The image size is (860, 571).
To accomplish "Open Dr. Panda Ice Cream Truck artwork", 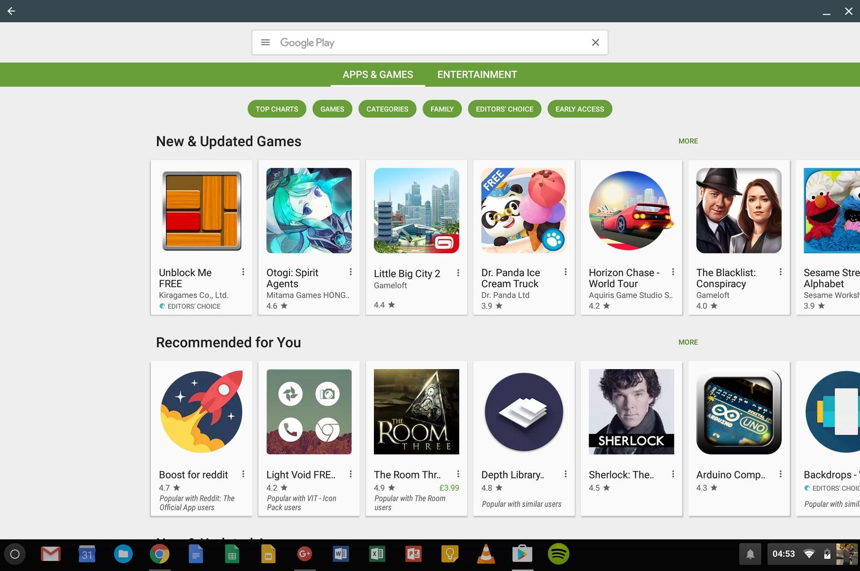I will [x=524, y=210].
